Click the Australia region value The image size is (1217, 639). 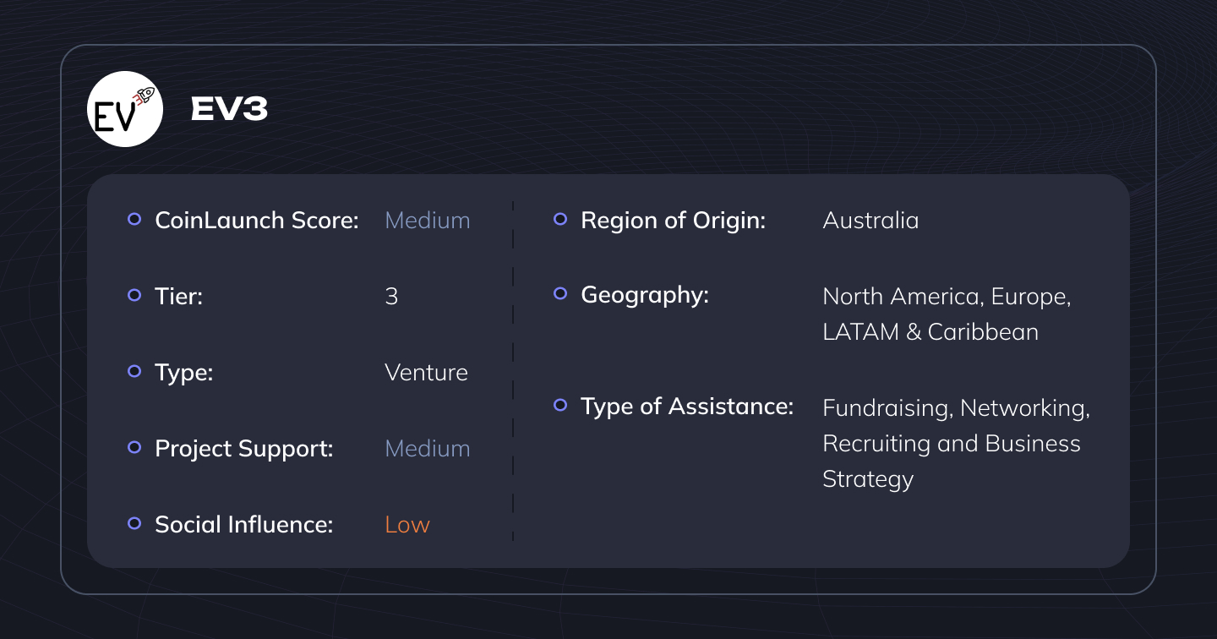pyautogui.click(x=870, y=221)
